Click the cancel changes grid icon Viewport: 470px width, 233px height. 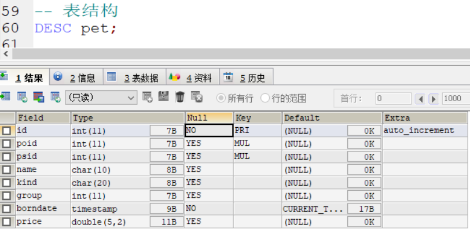click(197, 97)
